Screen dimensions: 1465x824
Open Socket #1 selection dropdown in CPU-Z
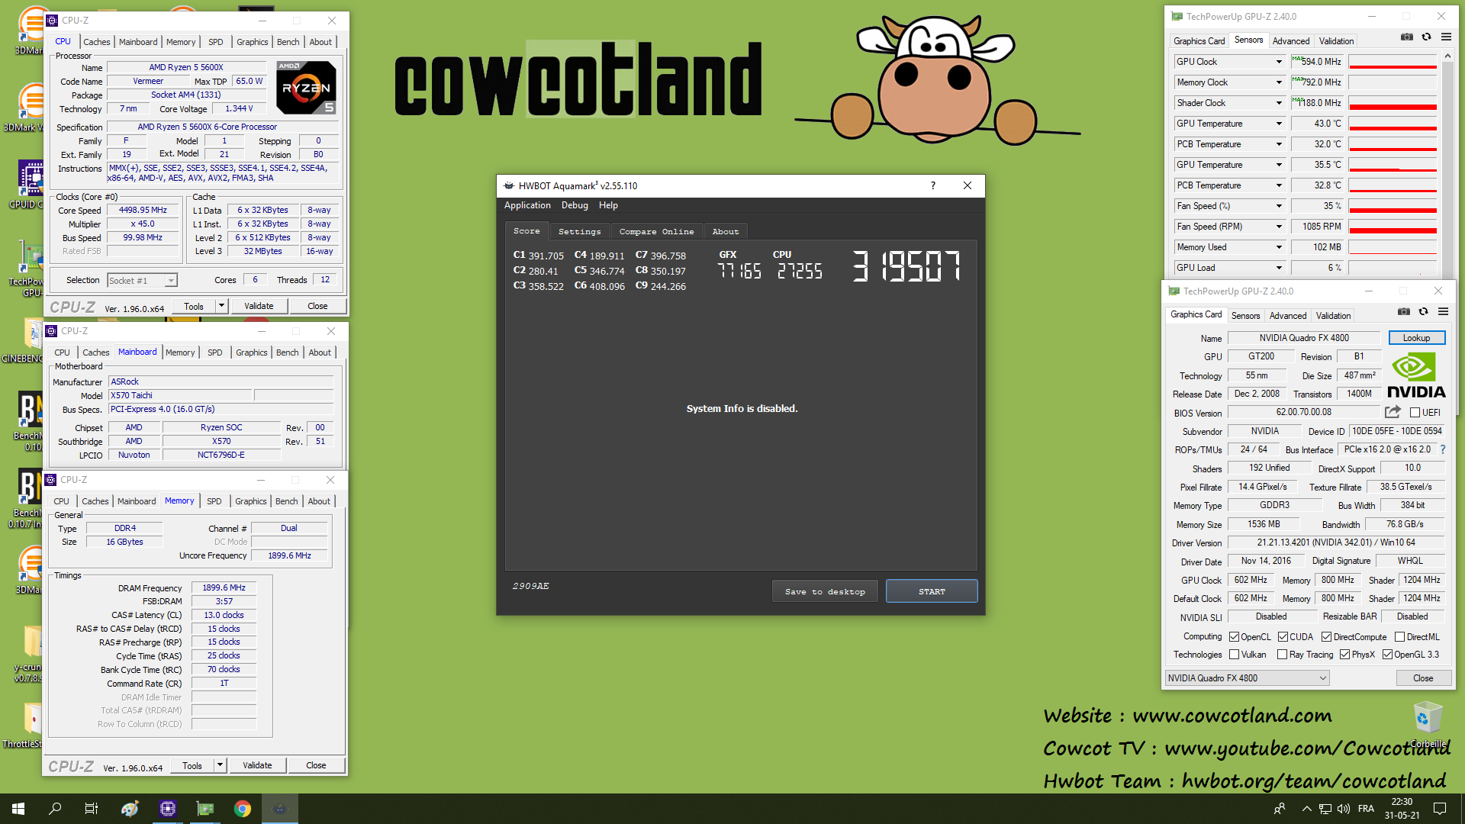pos(142,281)
